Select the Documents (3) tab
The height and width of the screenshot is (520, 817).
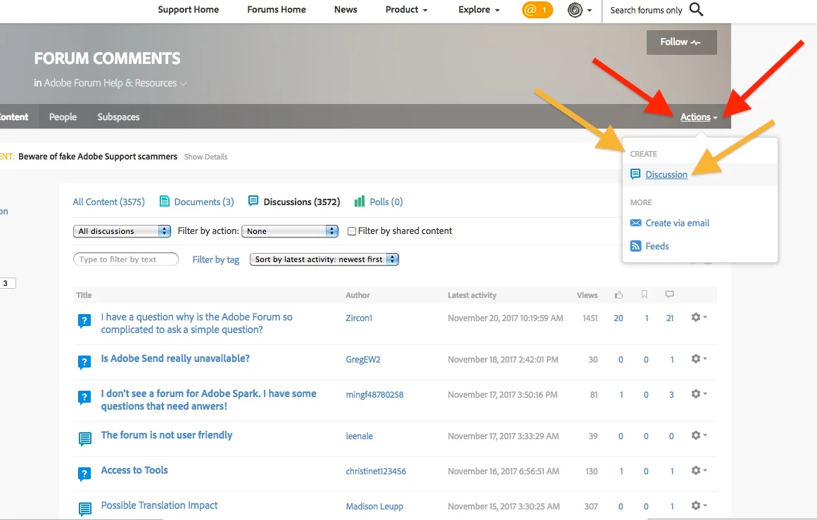click(204, 202)
